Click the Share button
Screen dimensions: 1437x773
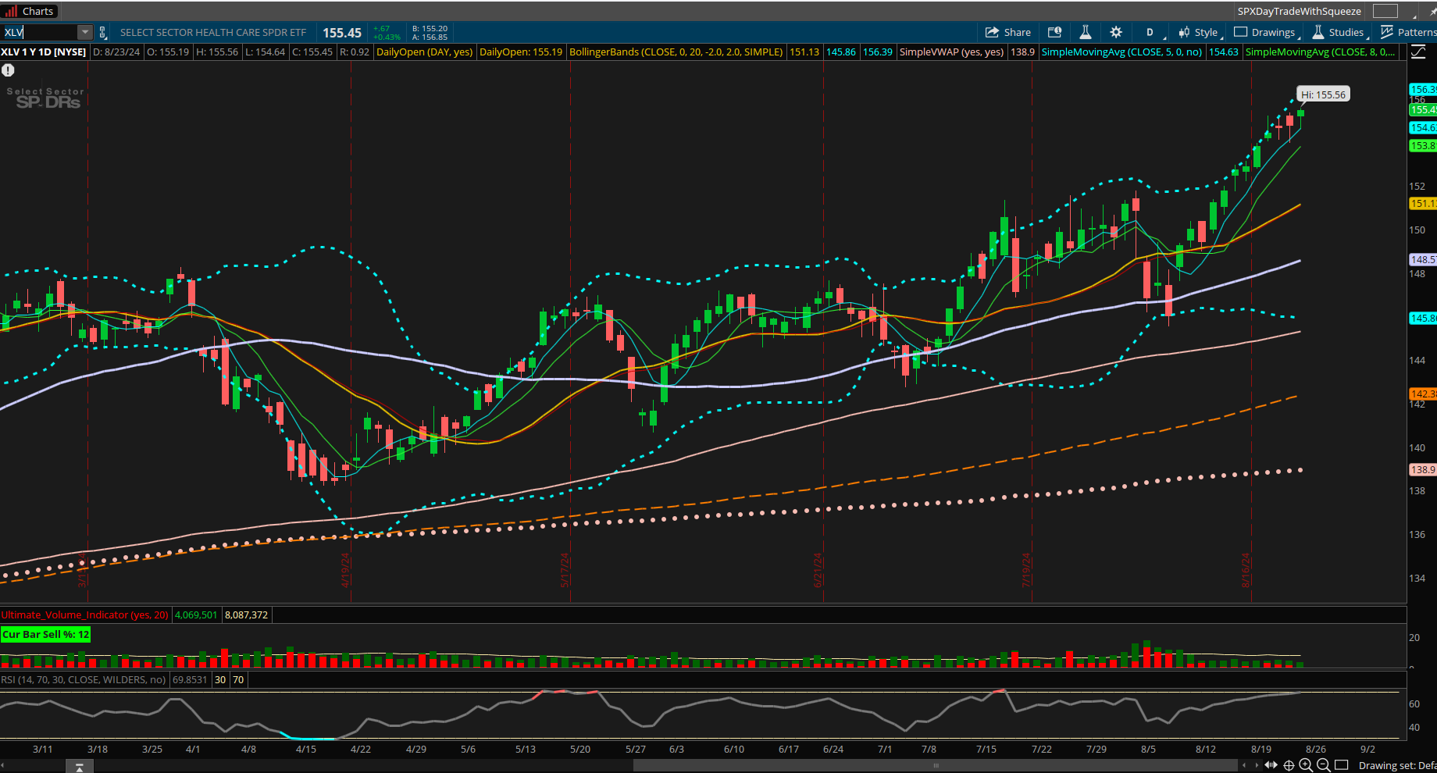(x=1008, y=32)
